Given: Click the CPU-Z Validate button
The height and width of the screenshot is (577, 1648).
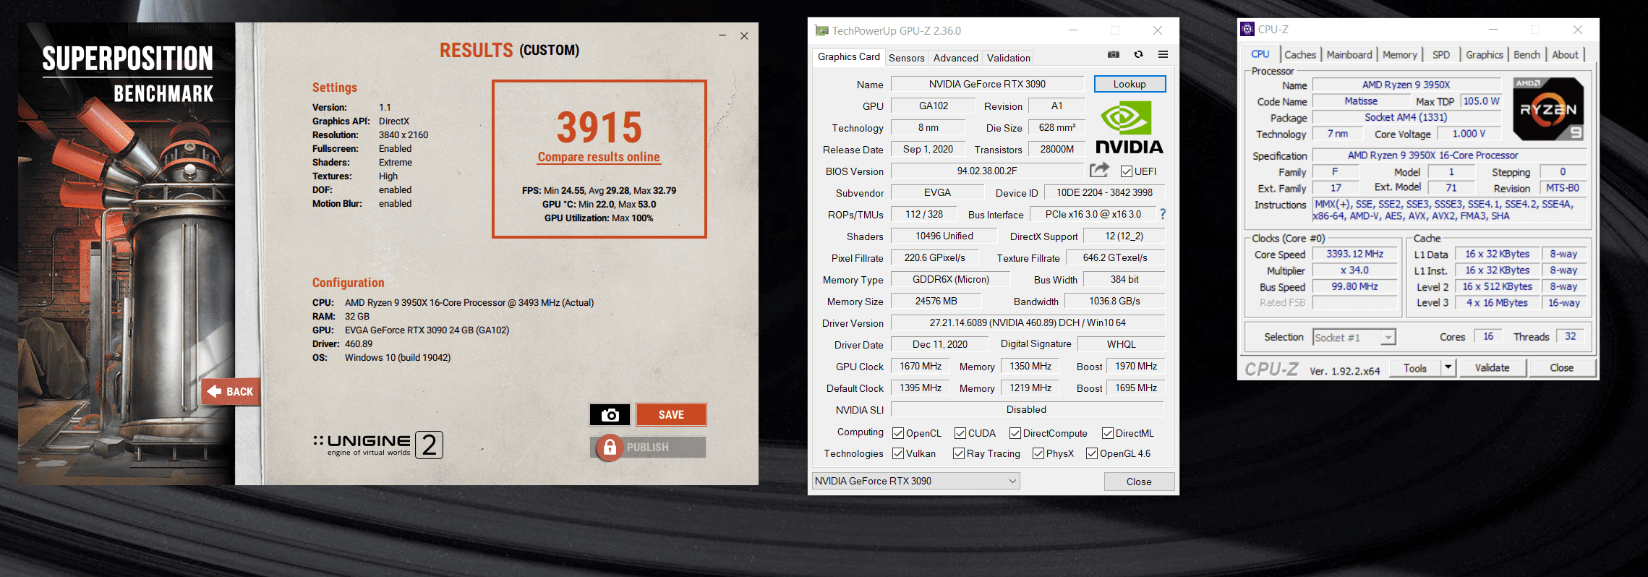Looking at the screenshot, I should [1492, 367].
